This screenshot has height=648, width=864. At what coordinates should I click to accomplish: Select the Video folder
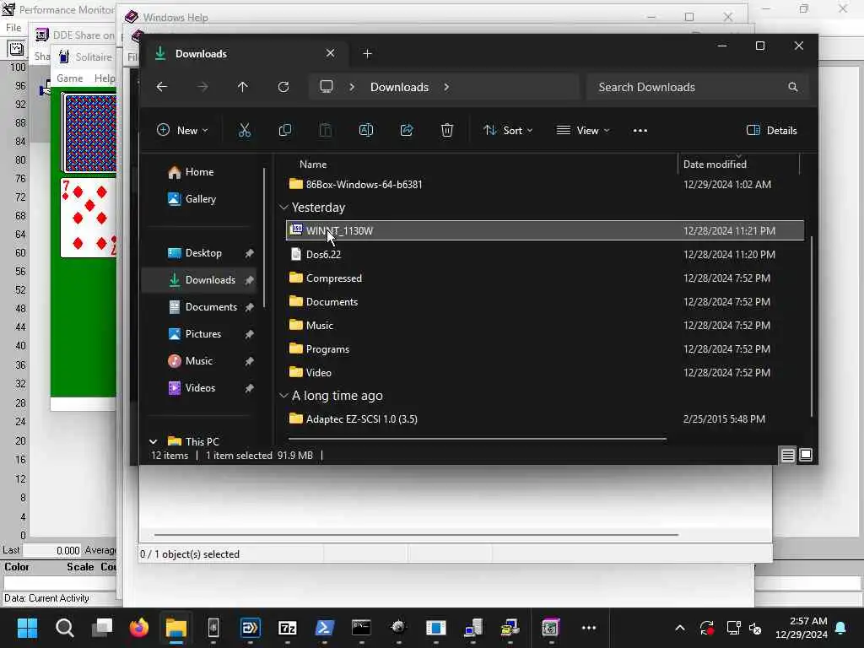coord(544,372)
